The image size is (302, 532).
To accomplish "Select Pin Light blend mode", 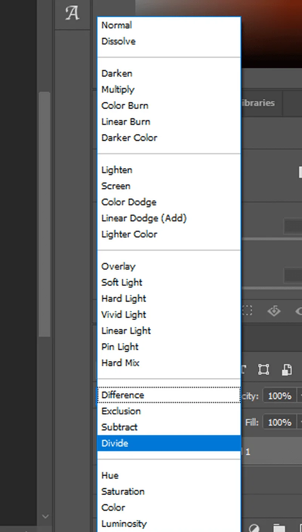I will [169, 347].
